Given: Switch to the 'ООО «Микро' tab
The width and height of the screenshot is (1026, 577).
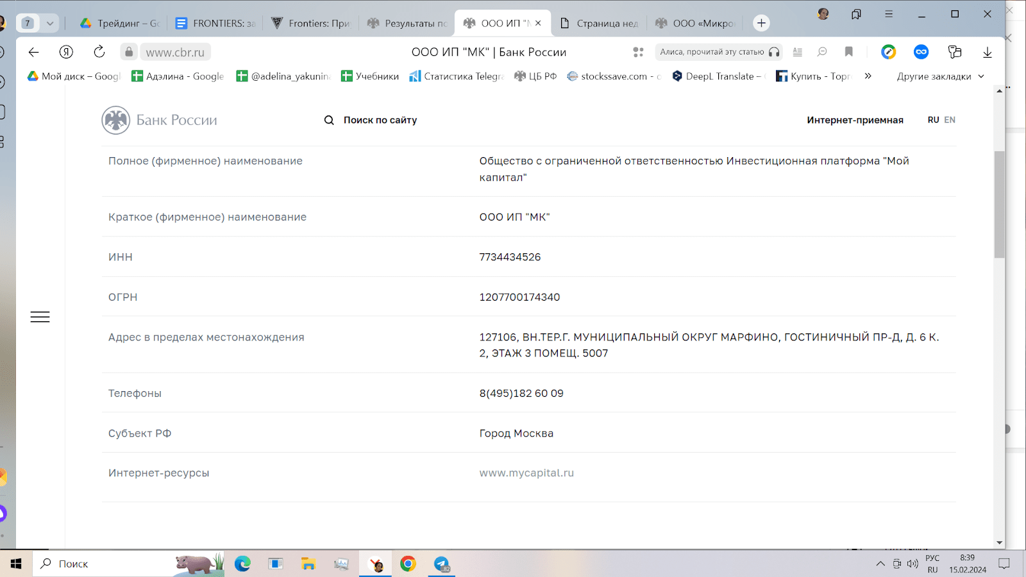Looking at the screenshot, I should pyautogui.click(x=694, y=23).
